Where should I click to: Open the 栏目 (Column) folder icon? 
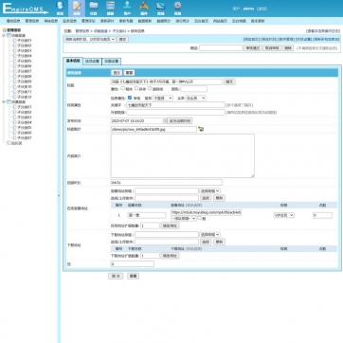[x=93, y=8]
